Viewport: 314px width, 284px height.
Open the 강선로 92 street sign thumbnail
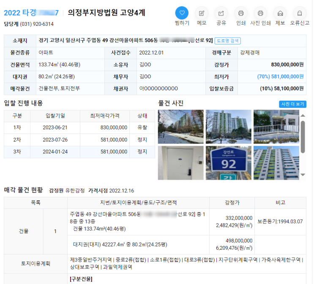[229, 163]
